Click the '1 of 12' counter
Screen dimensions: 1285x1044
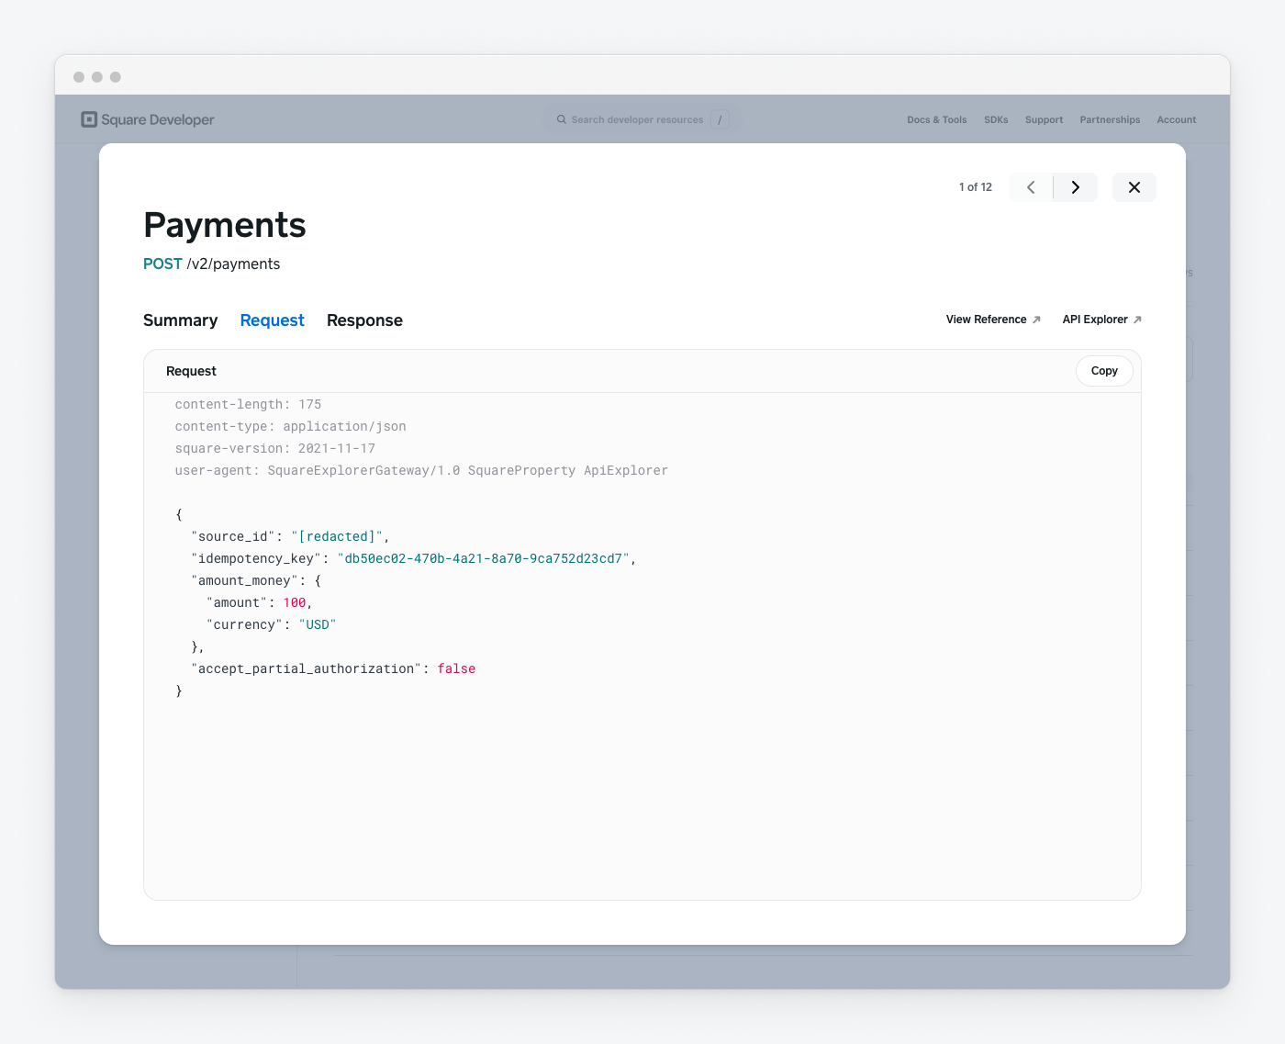point(976,187)
